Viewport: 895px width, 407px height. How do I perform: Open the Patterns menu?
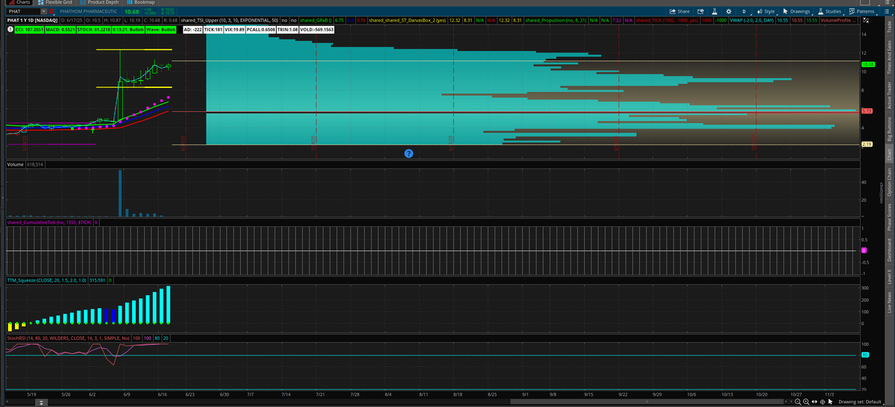tap(863, 11)
